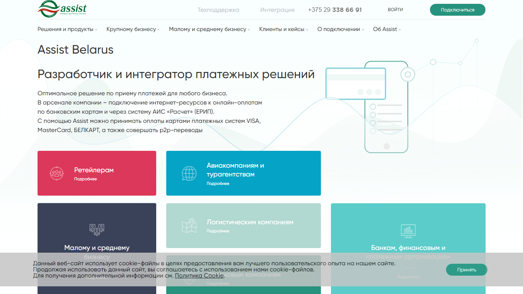Screen dimensions: 523x294
Task: Call phone number +375 29 338 66 91
Action: [335, 10]
